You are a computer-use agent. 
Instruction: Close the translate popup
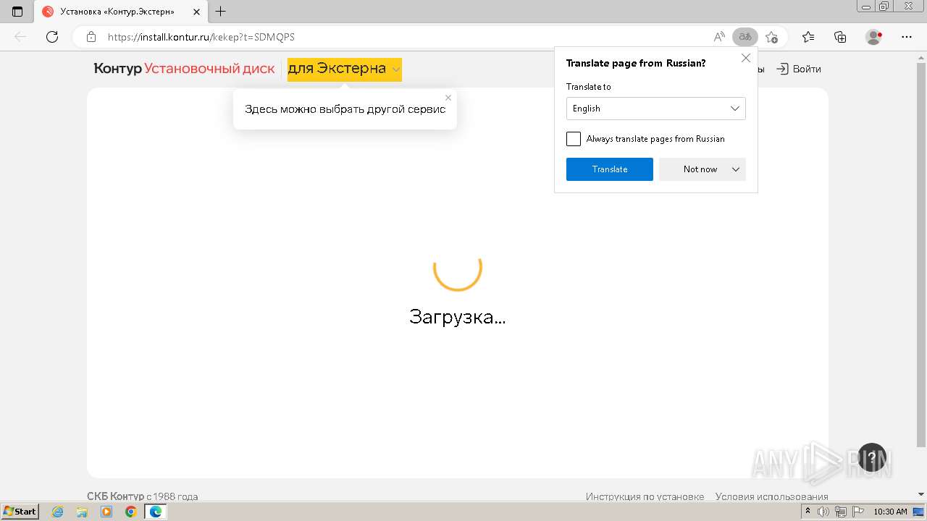coord(746,58)
